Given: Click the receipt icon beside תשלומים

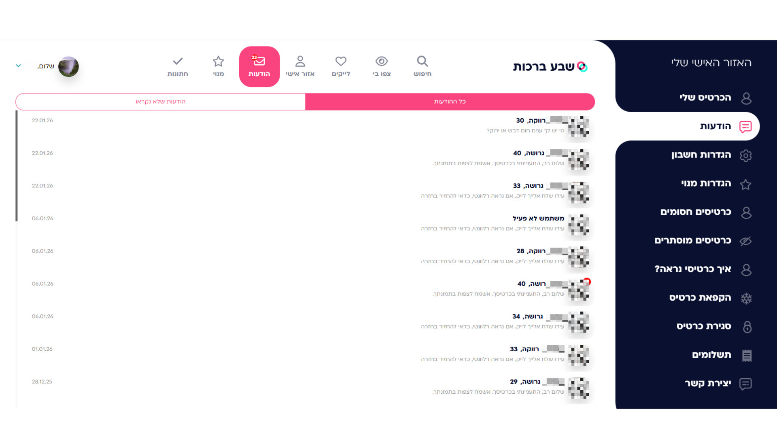Looking at the screenshot, I should coord(747,356).
